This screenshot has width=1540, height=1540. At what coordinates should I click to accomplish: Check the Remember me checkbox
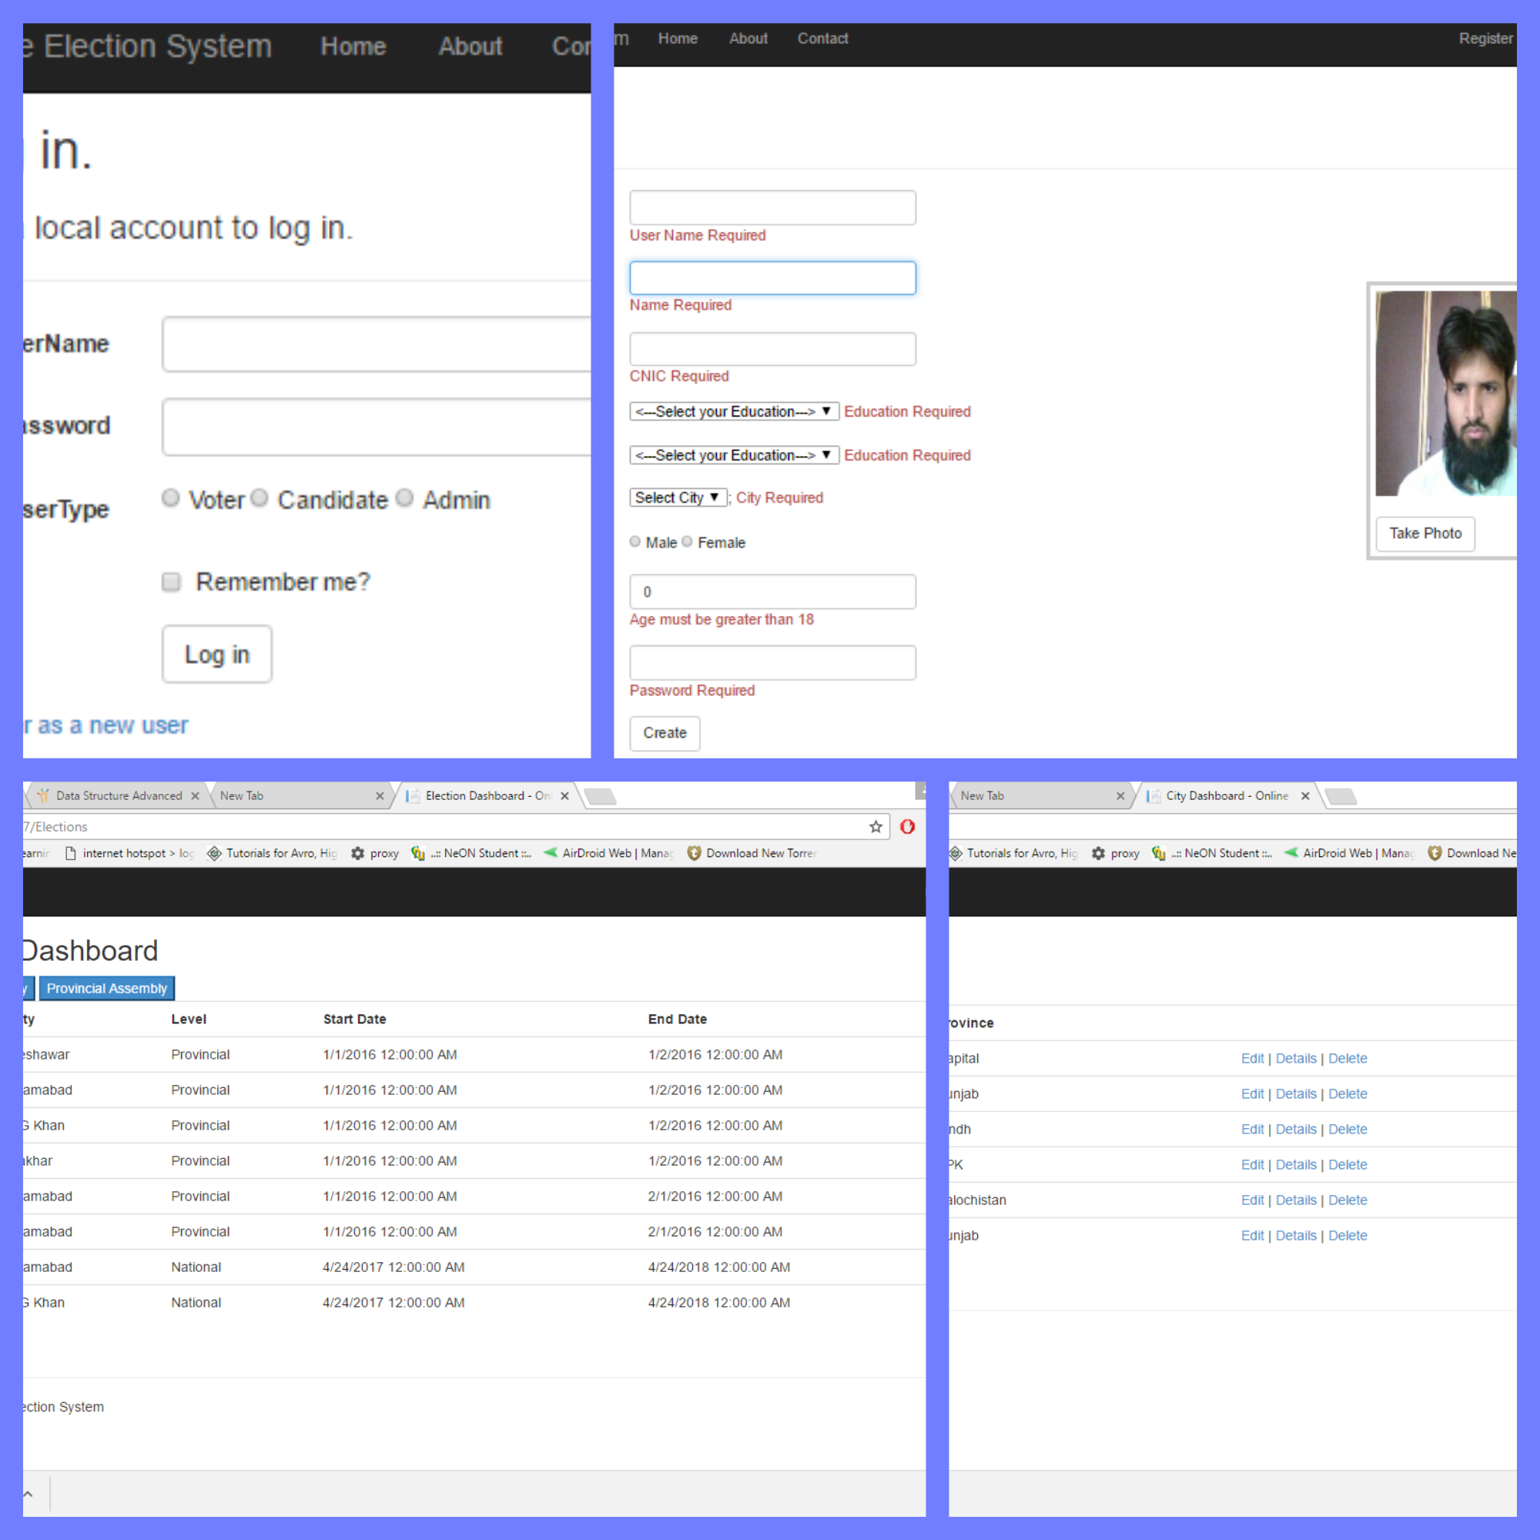click(171, 582)
